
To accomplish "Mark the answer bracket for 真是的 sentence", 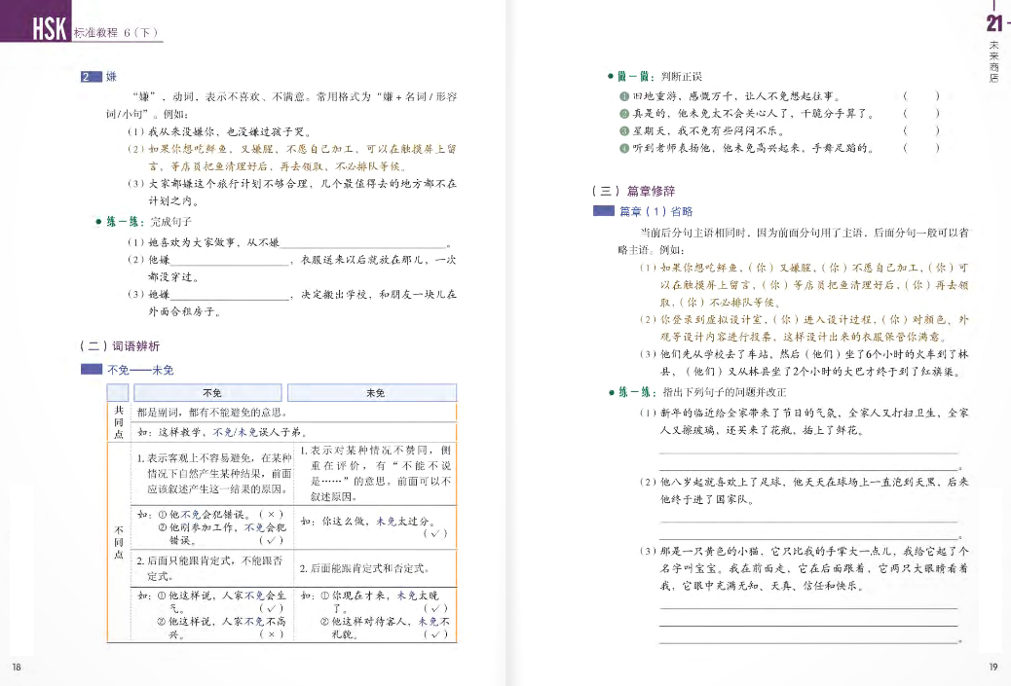I will pos(920,113).
